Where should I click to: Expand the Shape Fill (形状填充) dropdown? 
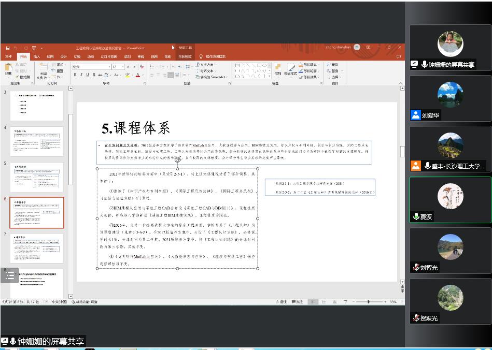pos(319,65)
